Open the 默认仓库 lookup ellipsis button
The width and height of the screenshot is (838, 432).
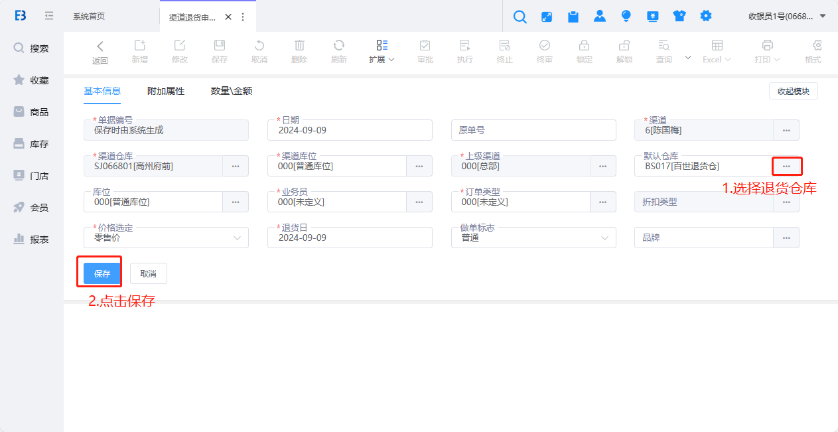[x=786, y=166]
